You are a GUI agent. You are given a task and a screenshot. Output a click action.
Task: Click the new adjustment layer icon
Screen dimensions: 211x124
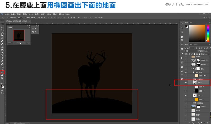click(198, 123)
